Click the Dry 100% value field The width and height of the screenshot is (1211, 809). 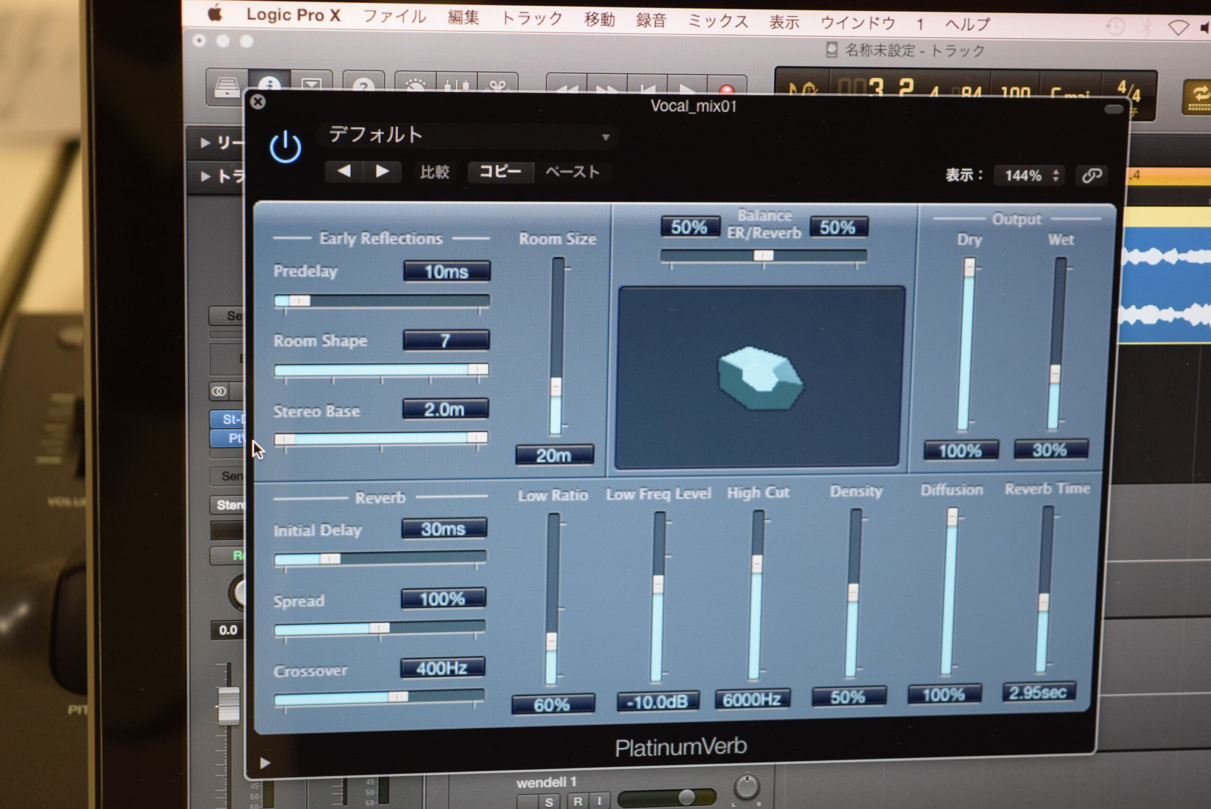961,451
